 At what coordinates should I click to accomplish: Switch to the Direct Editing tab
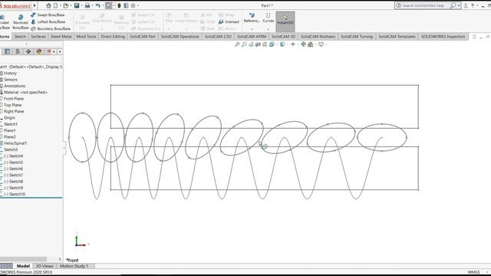tap(113, 37)
